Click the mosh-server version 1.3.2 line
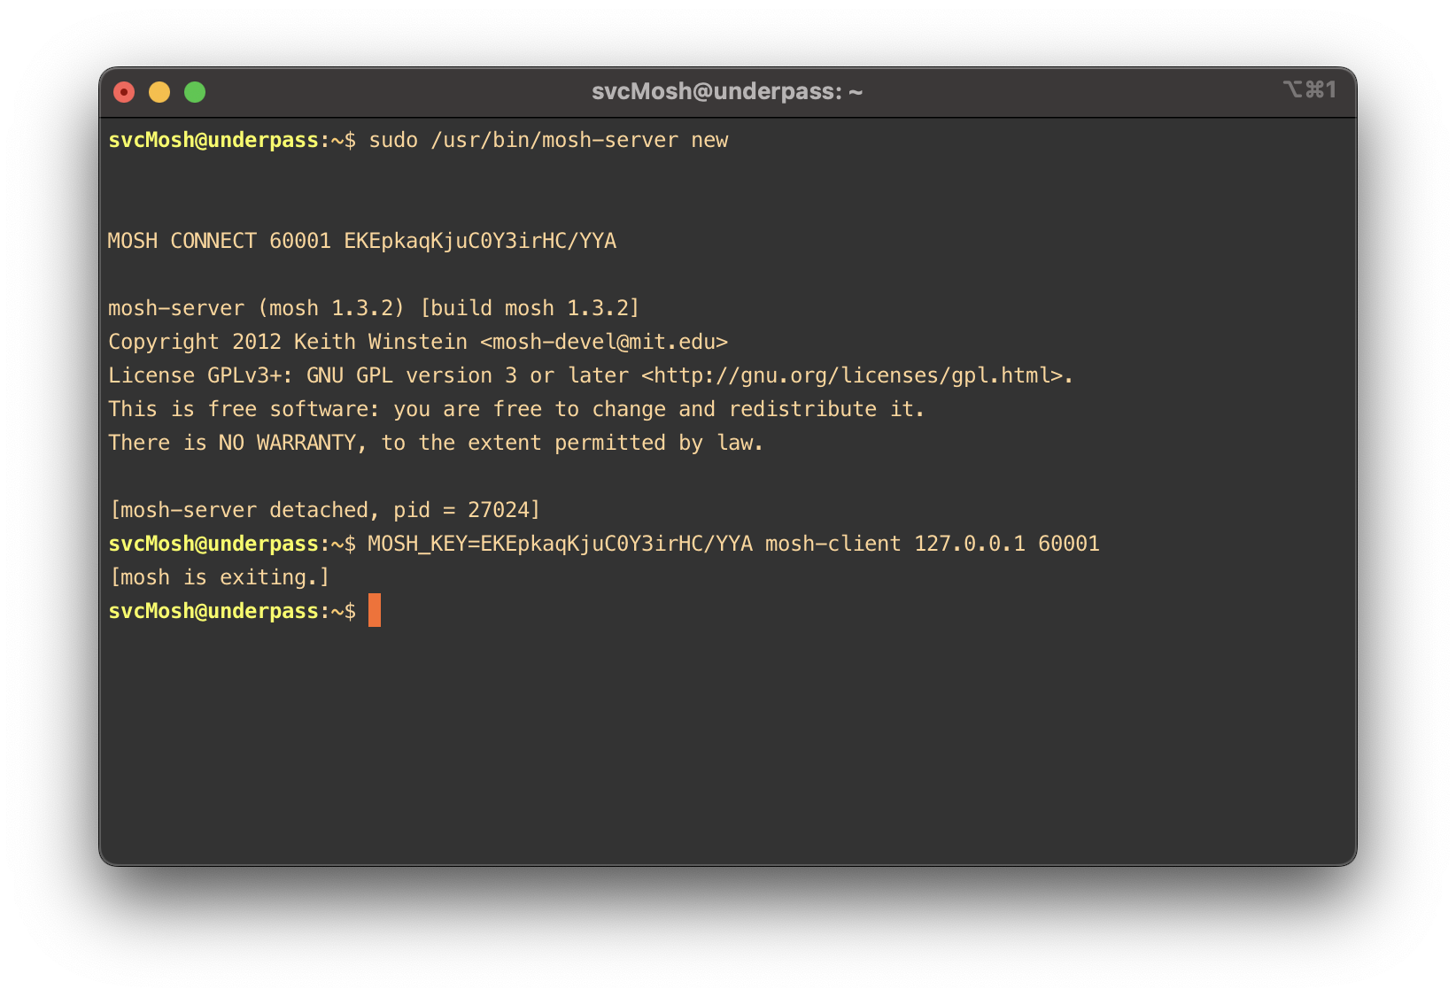 (x=374, y=308)
